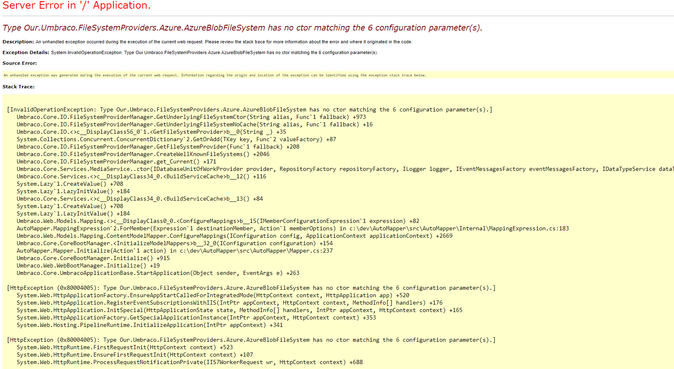Click the ConfigureMappings b__15 +82 line
The image size is (674, 369).
tap(218, 221)
